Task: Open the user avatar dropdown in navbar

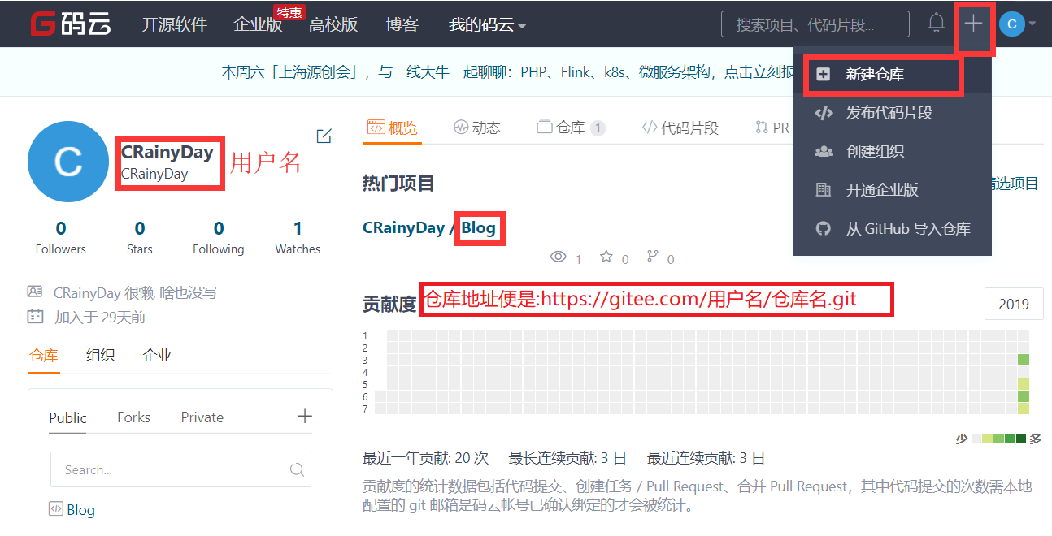Action: tap(1017, 24)
